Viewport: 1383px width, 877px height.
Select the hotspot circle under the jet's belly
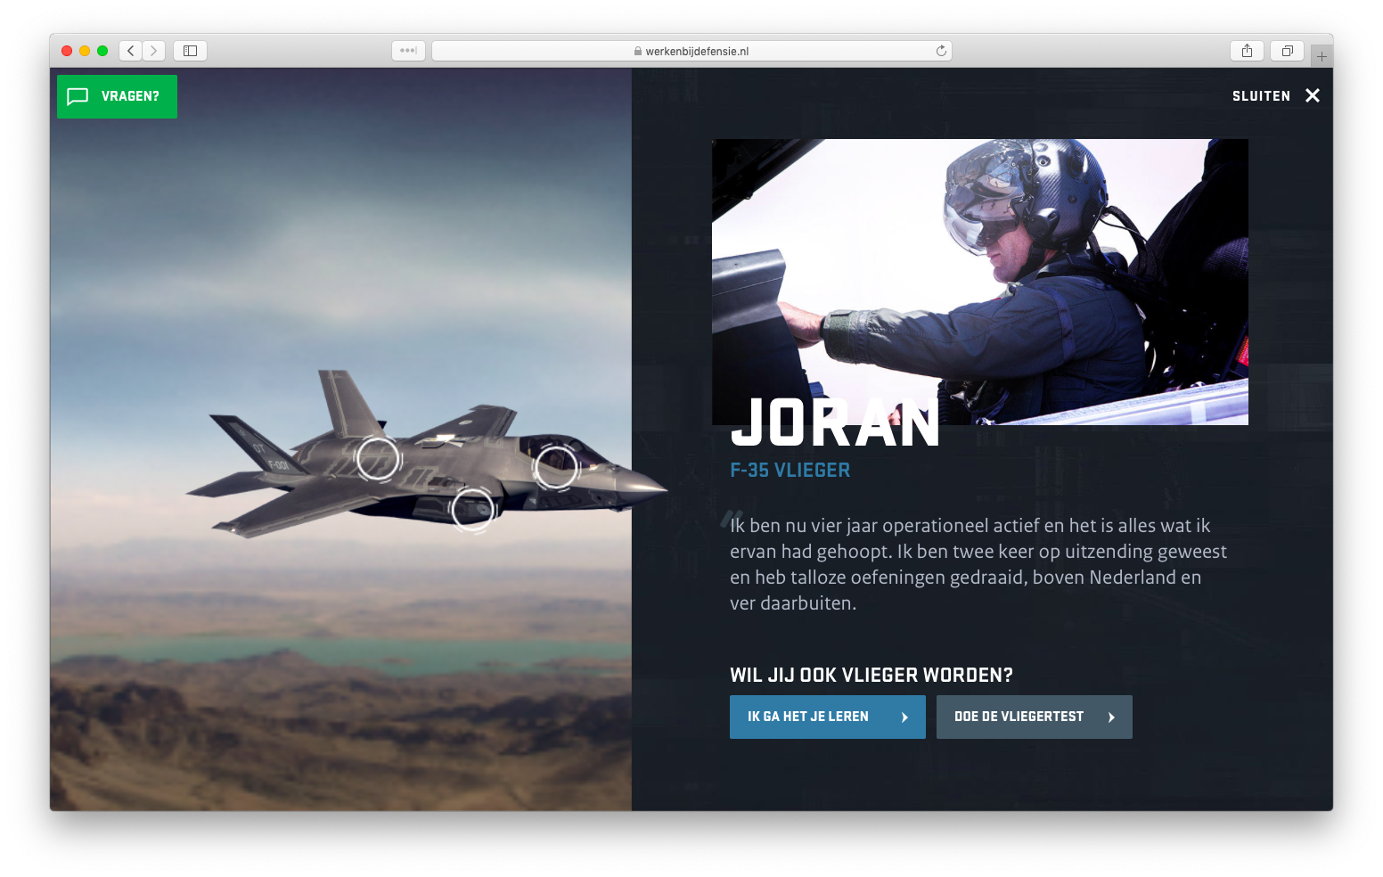(472, 510)
